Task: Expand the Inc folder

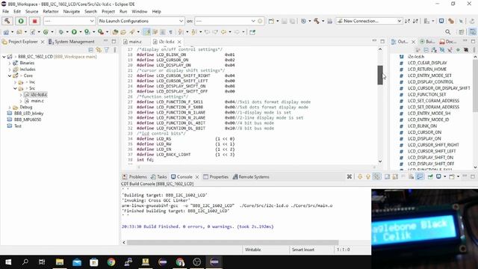Action: tap(15, 82)
